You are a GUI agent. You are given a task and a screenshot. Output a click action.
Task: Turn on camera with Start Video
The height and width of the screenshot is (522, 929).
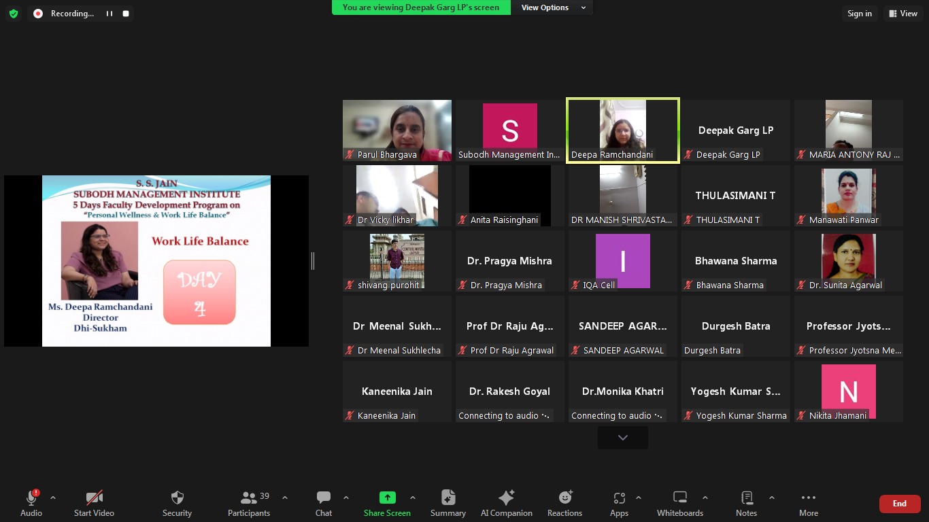coord(94,503)
